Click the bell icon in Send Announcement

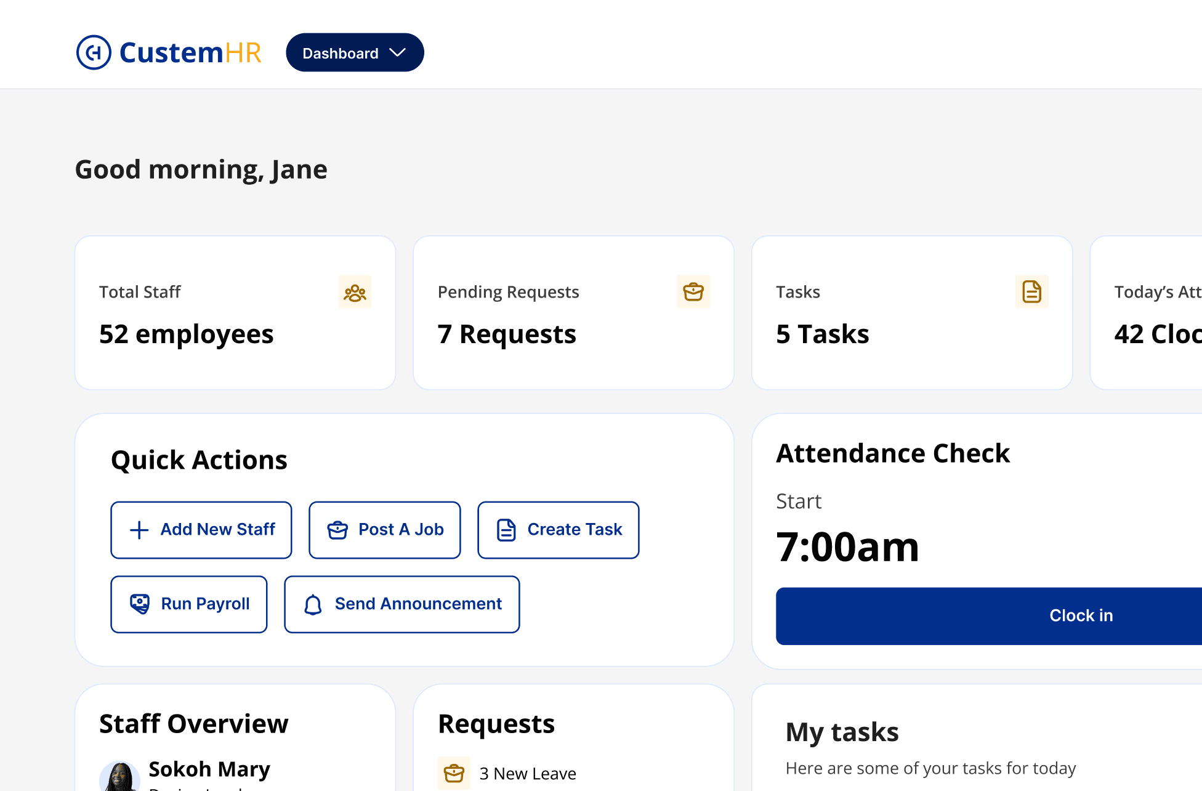[313, 604]
